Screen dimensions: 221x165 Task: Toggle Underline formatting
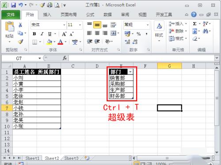[x=50, y=34]
